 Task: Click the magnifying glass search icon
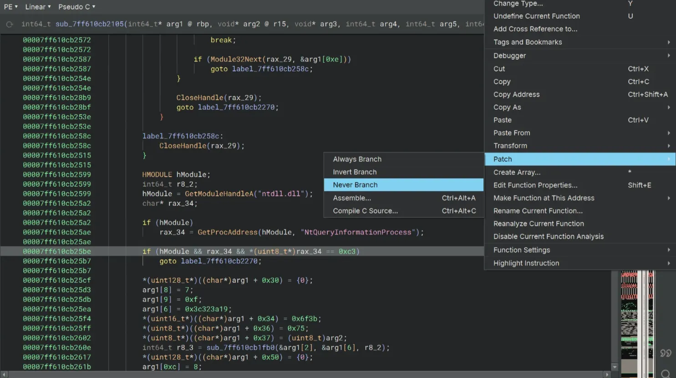click(666, 374)
